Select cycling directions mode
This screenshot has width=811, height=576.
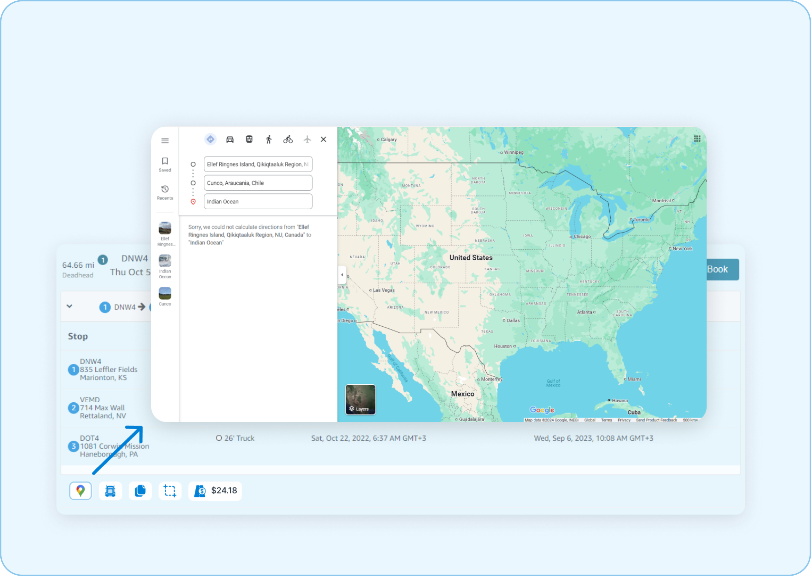[x=288, y=140]
